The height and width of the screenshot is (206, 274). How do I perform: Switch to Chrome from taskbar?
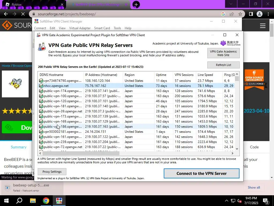[x=46, y=201]
